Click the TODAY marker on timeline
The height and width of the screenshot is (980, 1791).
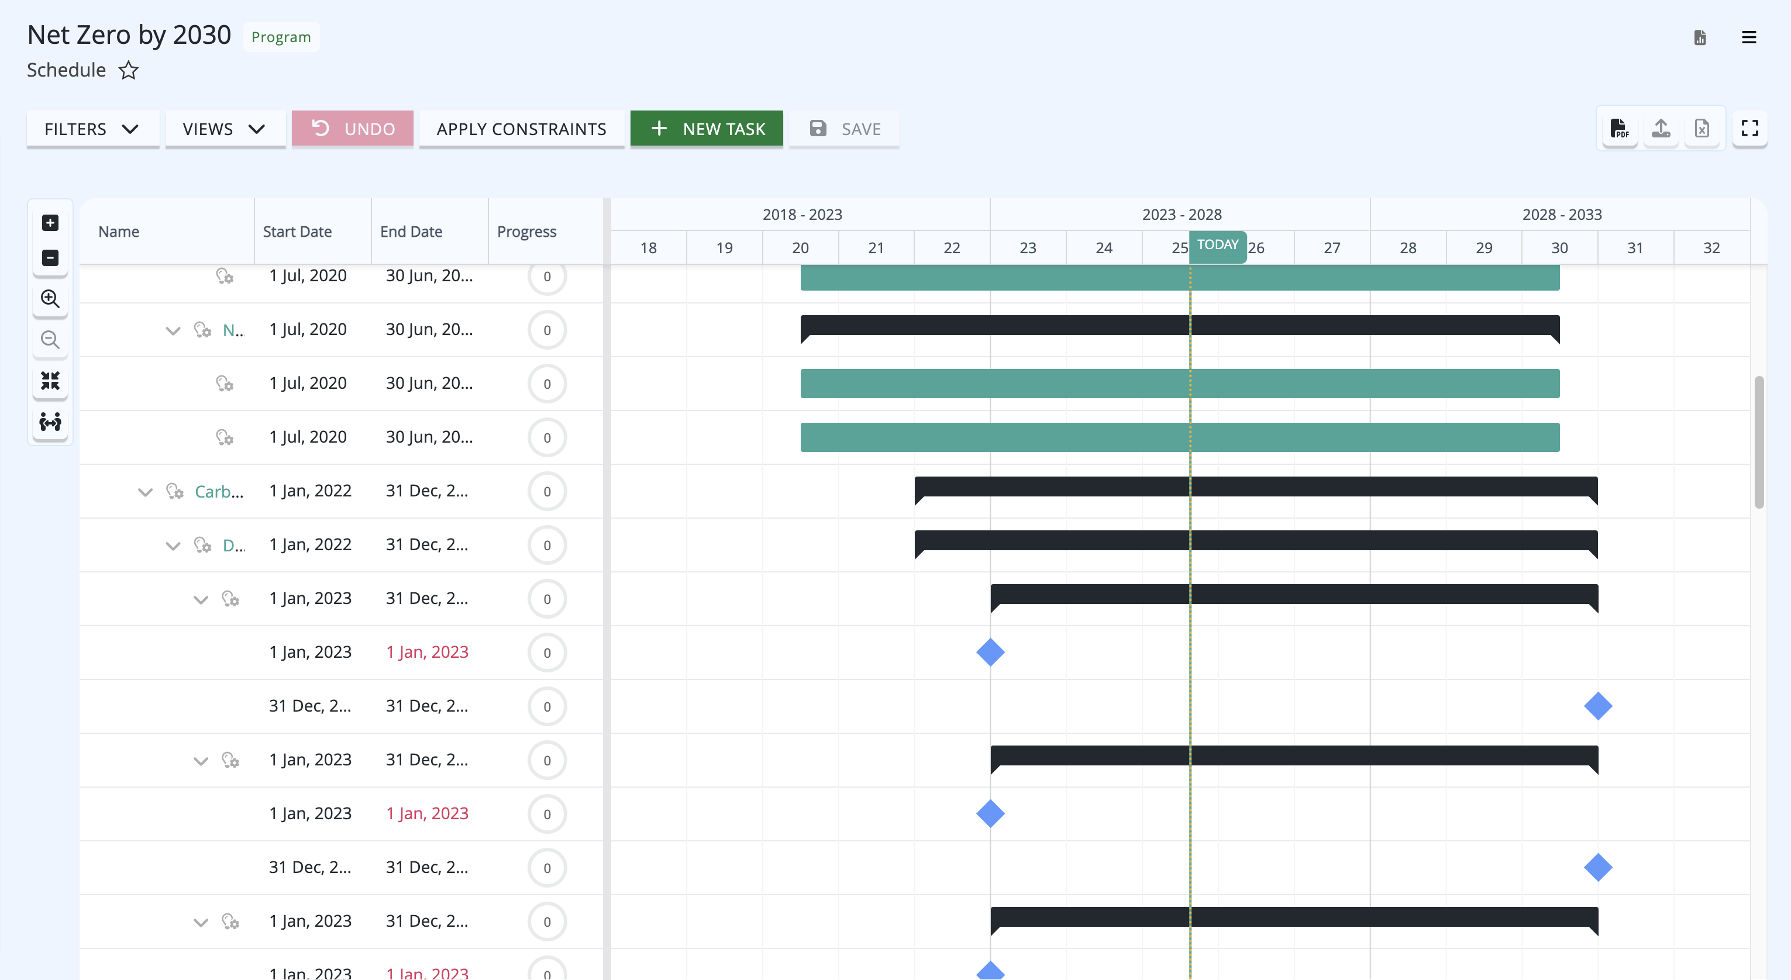(1217, 246)
